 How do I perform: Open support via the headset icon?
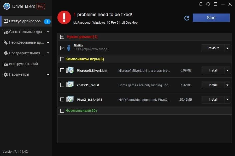(208, 4)
